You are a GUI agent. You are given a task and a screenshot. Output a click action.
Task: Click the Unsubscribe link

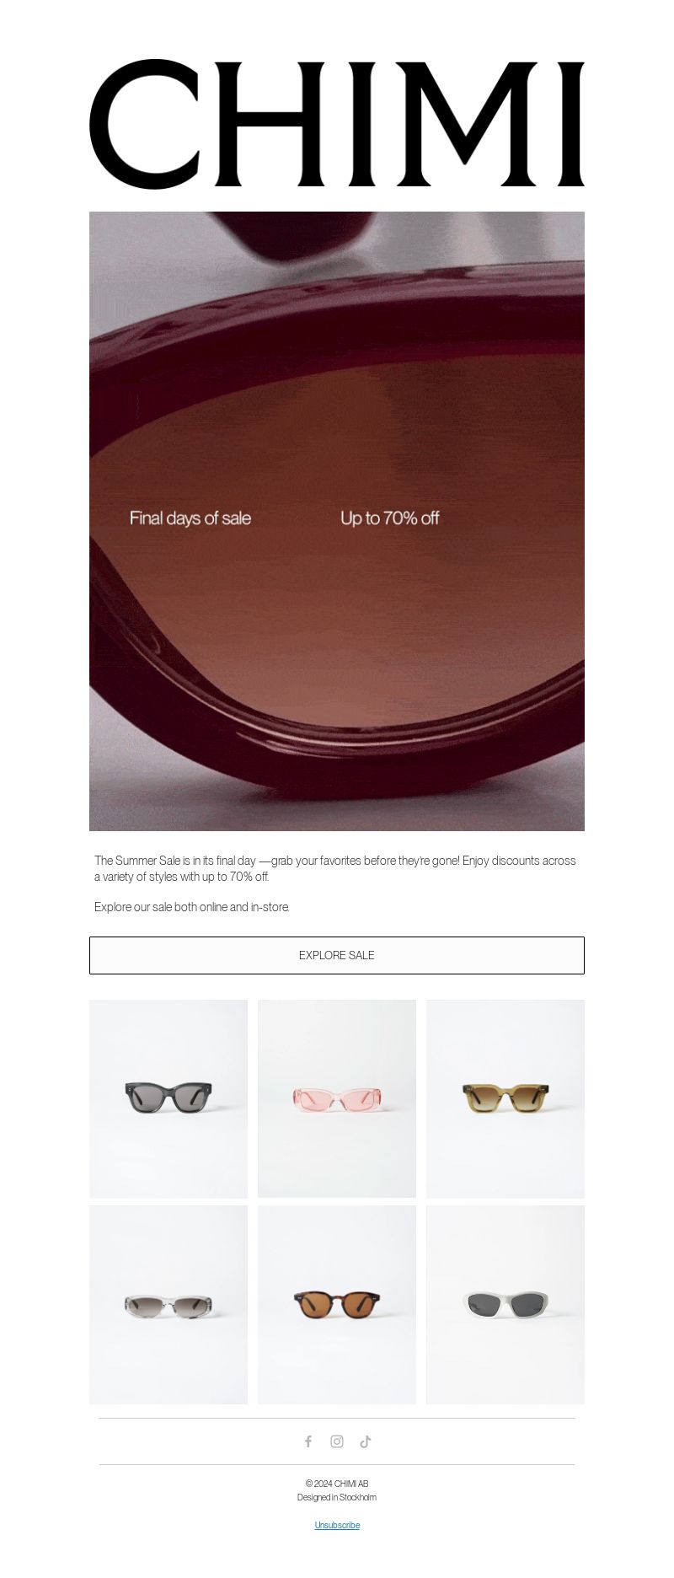click(x=337, y=1525)
